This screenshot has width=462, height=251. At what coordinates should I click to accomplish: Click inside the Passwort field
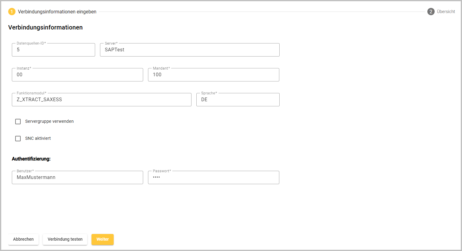tap(213, 177)
